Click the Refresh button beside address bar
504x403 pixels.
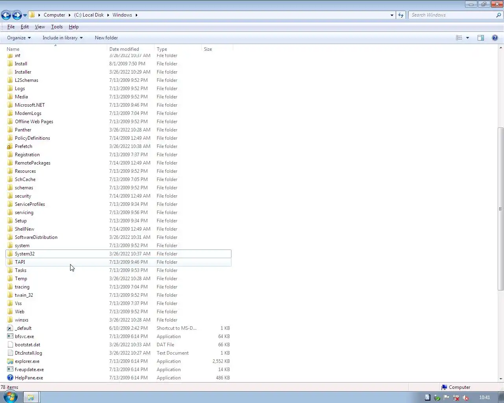tap(401, 15)
